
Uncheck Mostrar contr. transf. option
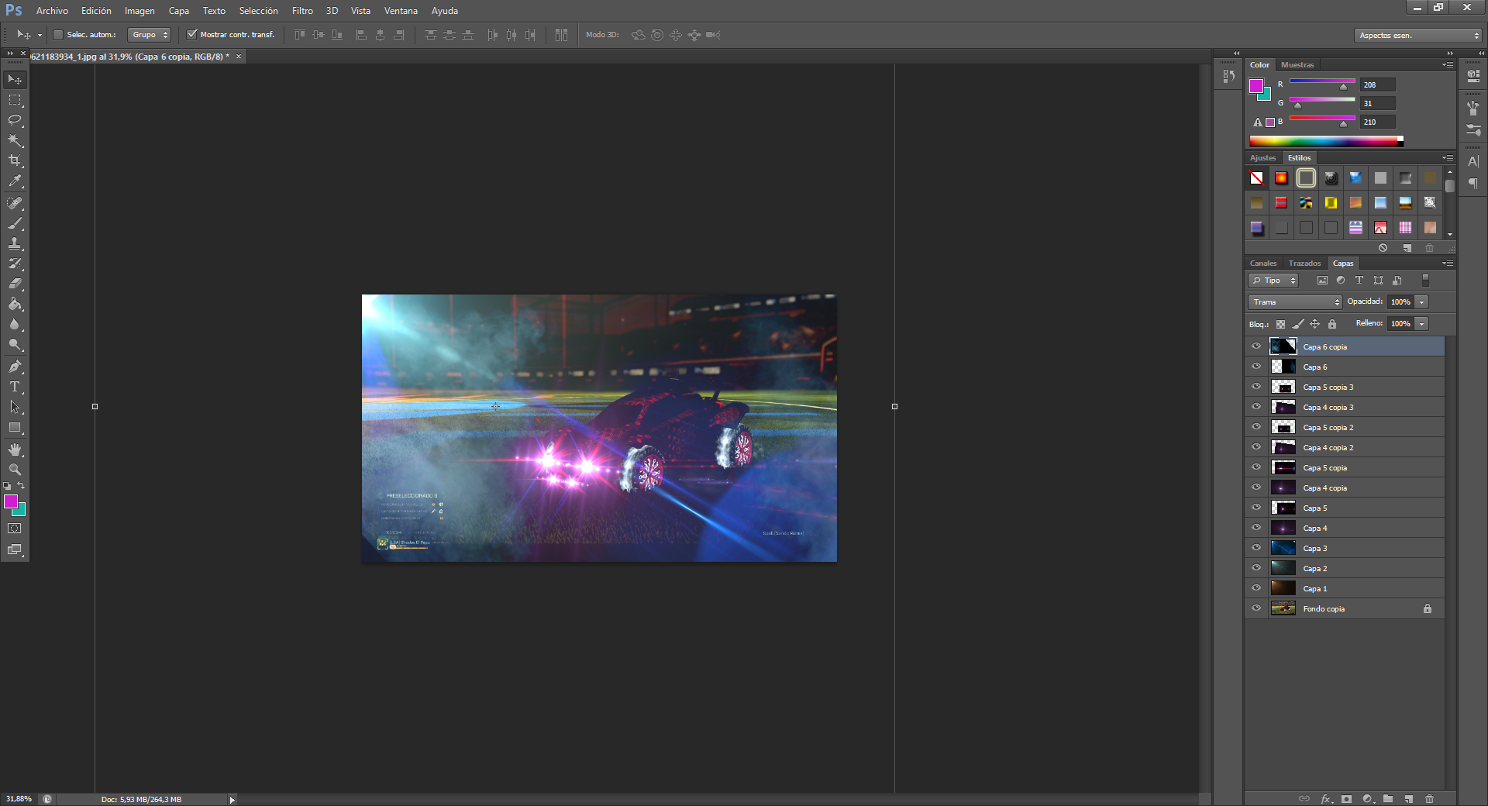click(x=192, y=35)
